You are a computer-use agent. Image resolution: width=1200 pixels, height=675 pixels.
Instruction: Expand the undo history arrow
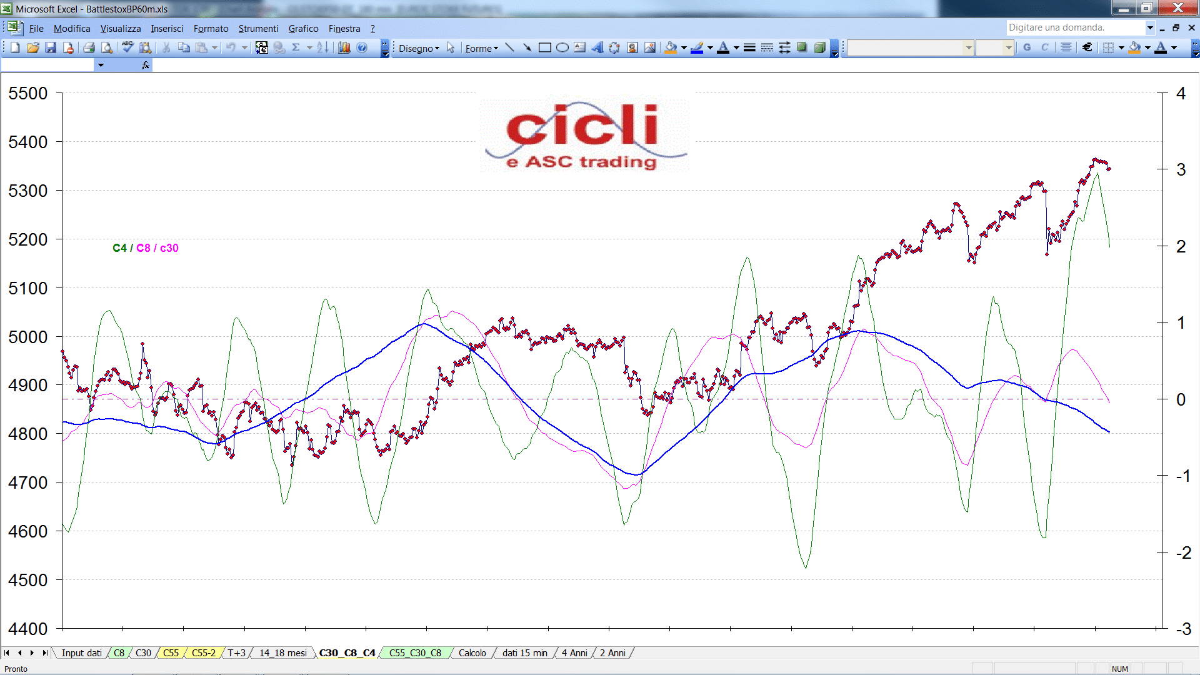coord(244,47)
